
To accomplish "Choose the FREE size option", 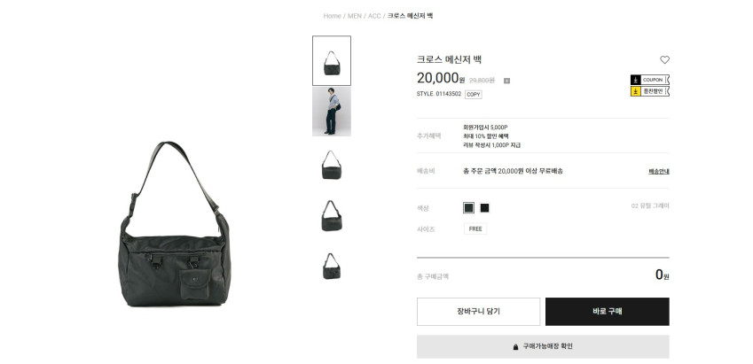I will tap(475, 228).
